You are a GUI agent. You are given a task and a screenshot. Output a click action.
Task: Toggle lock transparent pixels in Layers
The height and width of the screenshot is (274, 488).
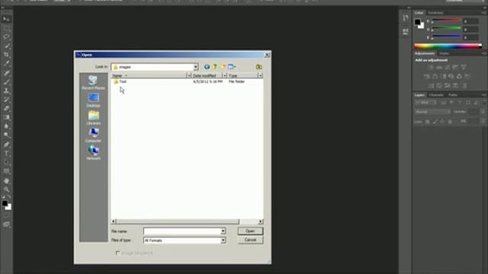(x=427, y=122)
